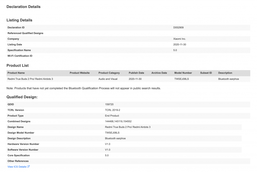Open the View ICS Details link

click(x=18, y=166)
